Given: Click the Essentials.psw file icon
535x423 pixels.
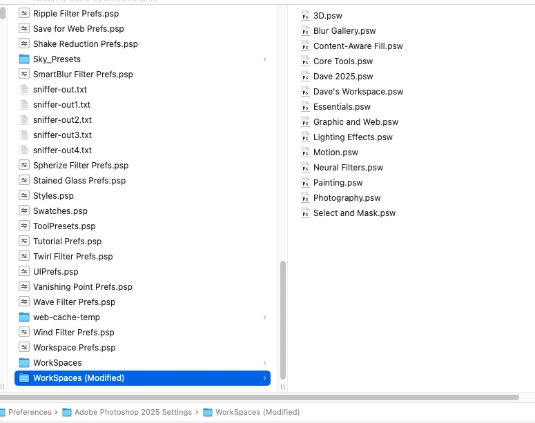Looking at the screenshot, I should pos(305,107).
